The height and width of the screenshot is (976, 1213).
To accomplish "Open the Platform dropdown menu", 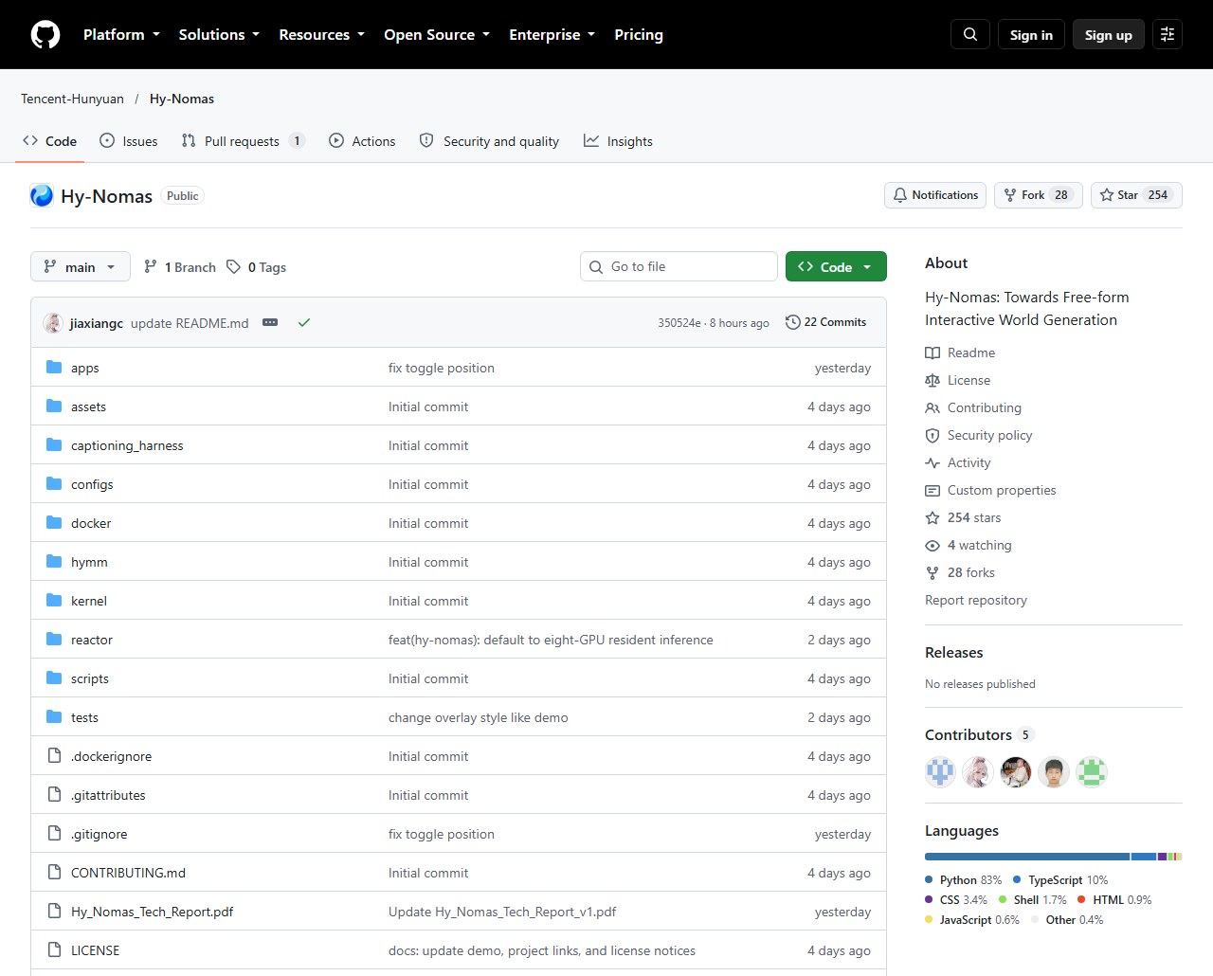I will click(x=121, y=34).
